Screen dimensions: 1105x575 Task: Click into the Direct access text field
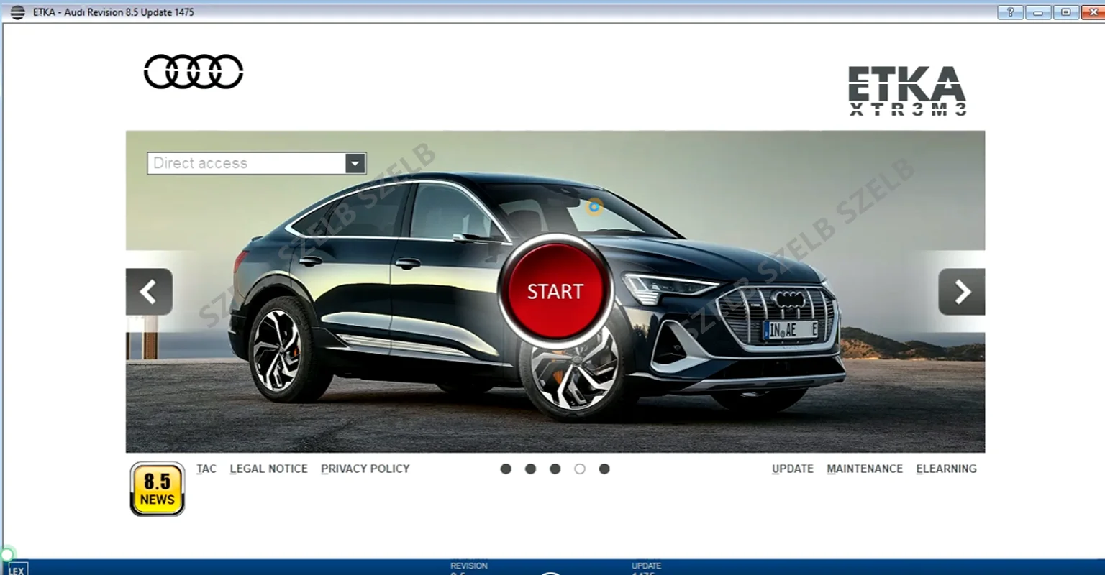(x=247, y=163)
